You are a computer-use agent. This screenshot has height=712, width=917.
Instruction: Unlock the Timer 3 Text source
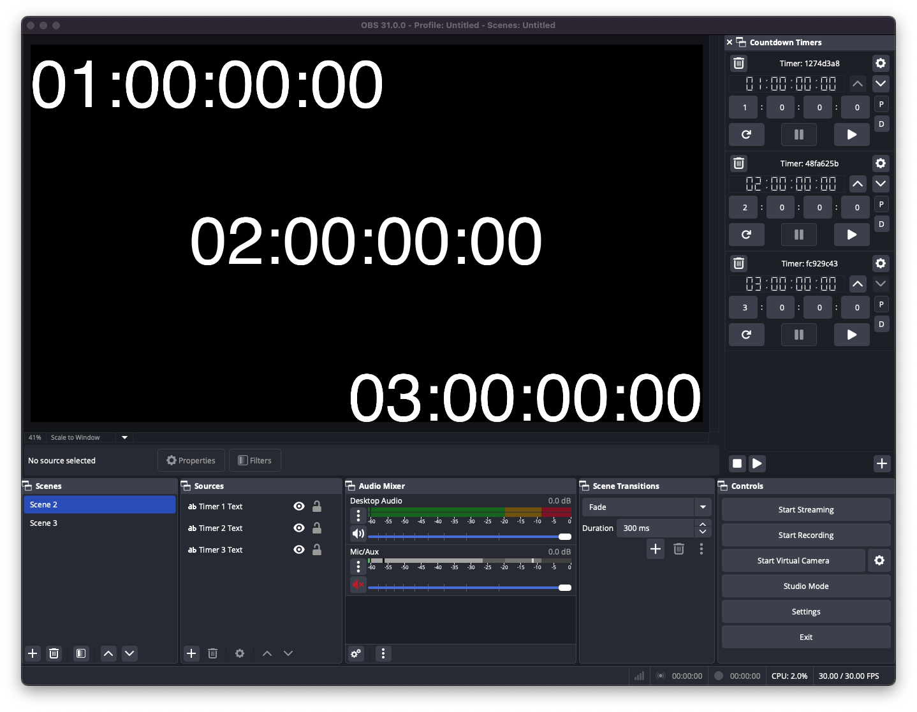(x=317, y=549)
